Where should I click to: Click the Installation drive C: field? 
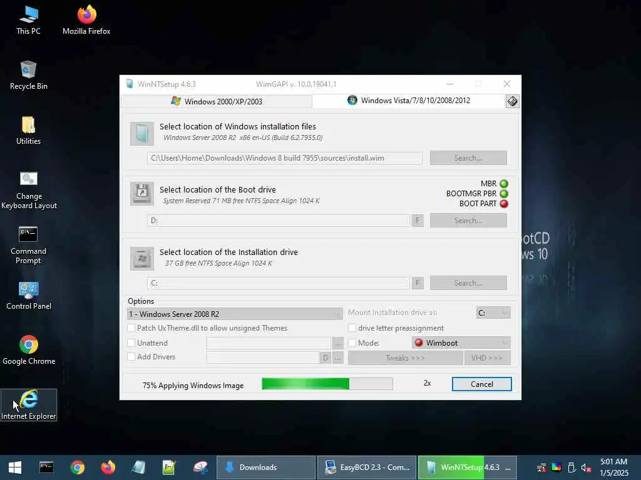(x=279, y=283)
